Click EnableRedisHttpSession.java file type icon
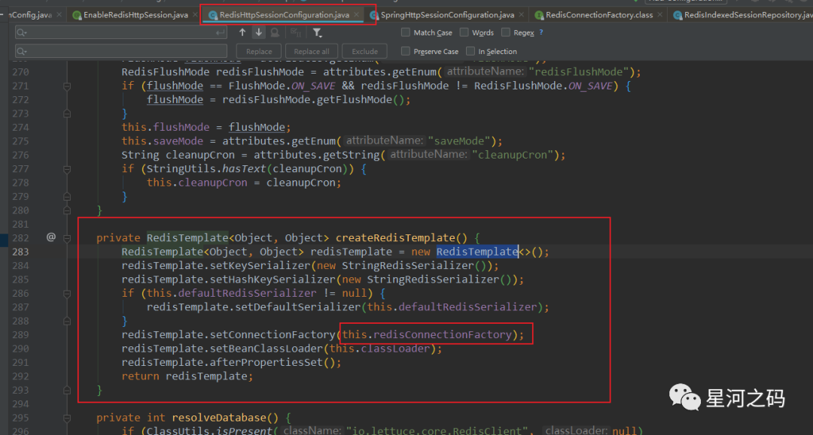The image size is (813, 435). (x=77, y=15)
